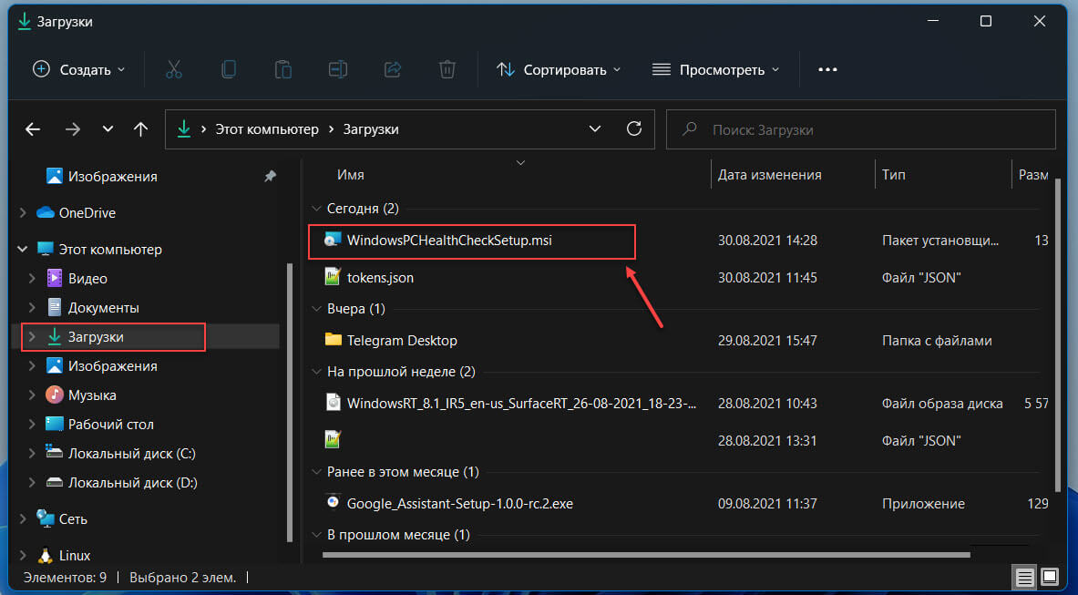Open the three-dots more options menu
The image size is (1078, 595).
tap(827, 69)
